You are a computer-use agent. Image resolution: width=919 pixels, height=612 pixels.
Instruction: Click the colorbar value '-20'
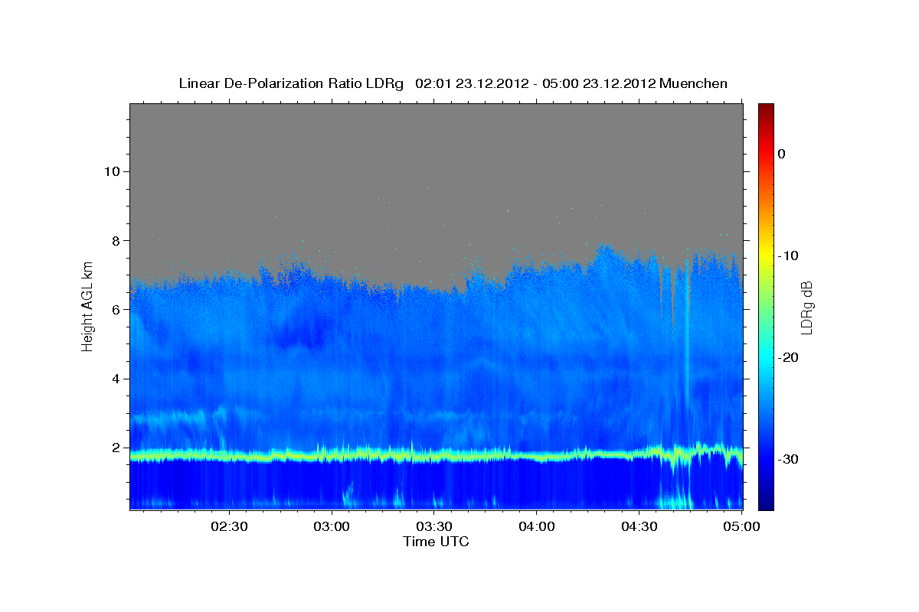click(x=787, y=357)
